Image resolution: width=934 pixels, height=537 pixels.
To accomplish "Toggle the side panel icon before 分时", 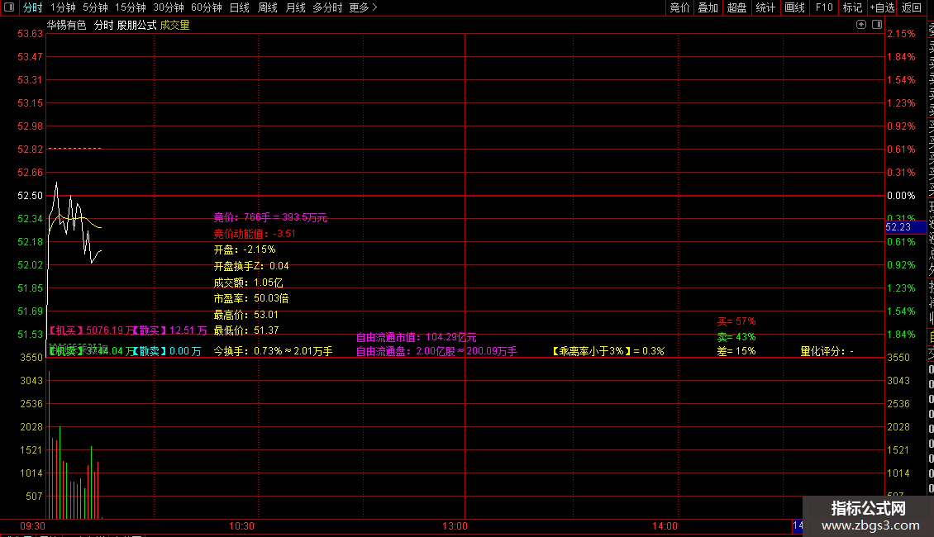I will [x=9, y=7].
